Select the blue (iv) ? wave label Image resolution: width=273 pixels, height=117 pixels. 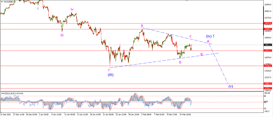210,36
